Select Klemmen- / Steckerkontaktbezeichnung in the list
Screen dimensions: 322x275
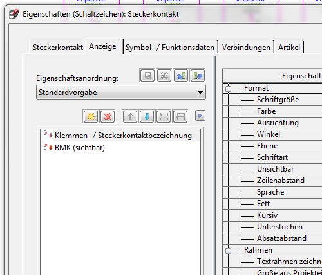pos(123,136)
